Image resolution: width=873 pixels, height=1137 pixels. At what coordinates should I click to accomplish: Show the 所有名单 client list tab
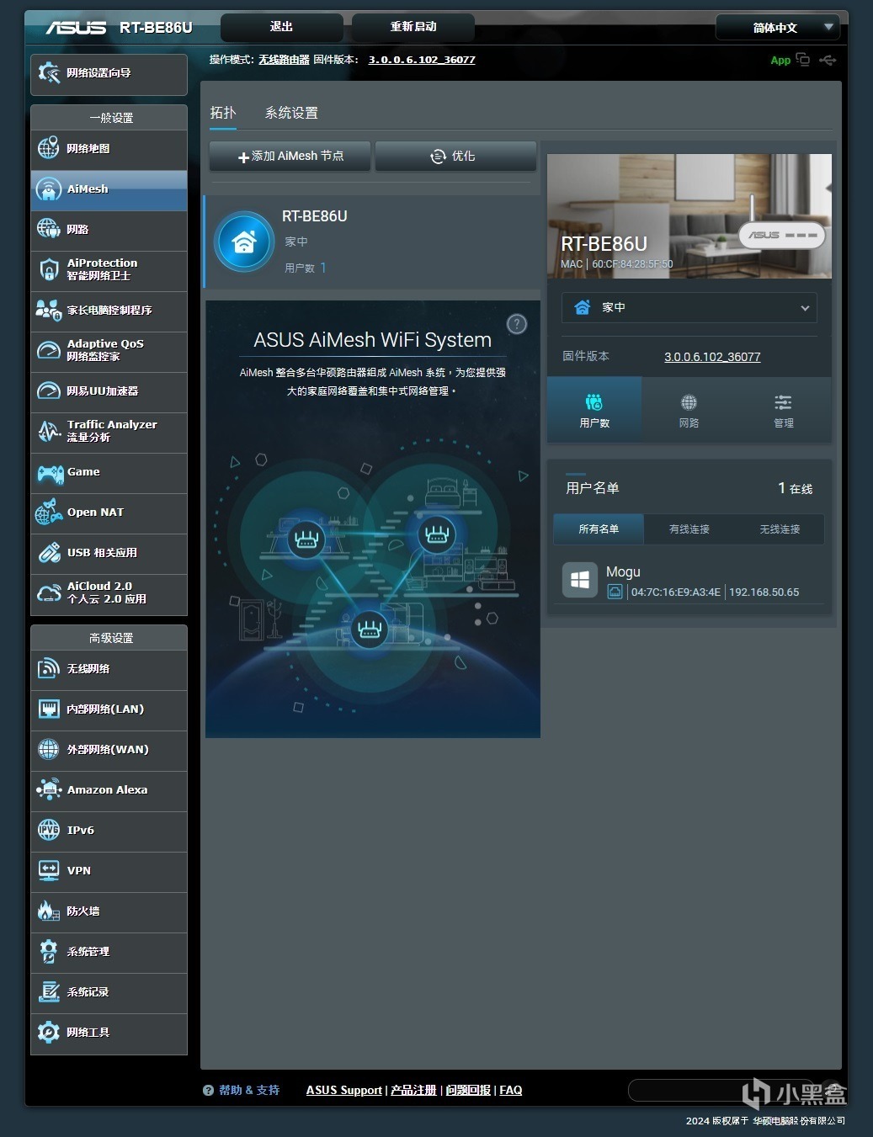coord(599,529)
